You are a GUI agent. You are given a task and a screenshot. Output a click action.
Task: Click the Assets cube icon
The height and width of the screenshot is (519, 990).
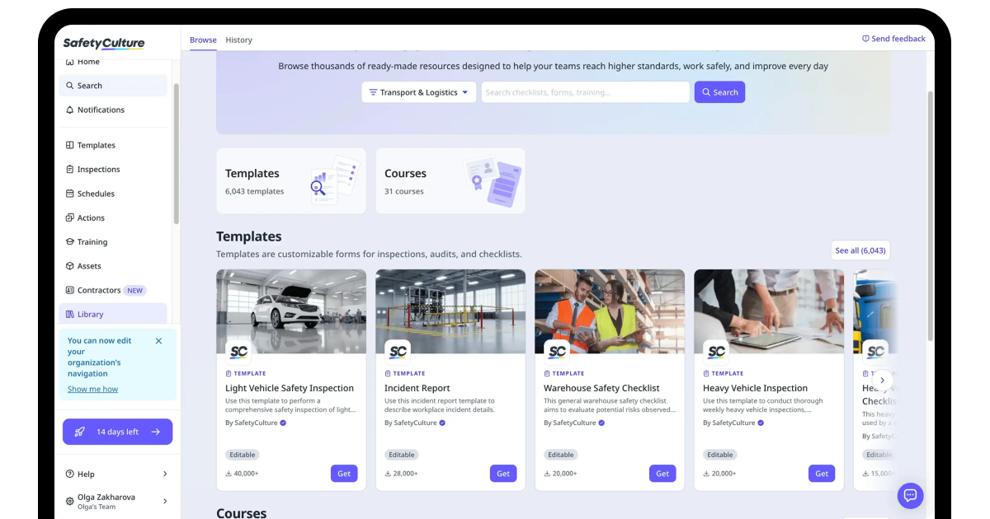point(70,266)
